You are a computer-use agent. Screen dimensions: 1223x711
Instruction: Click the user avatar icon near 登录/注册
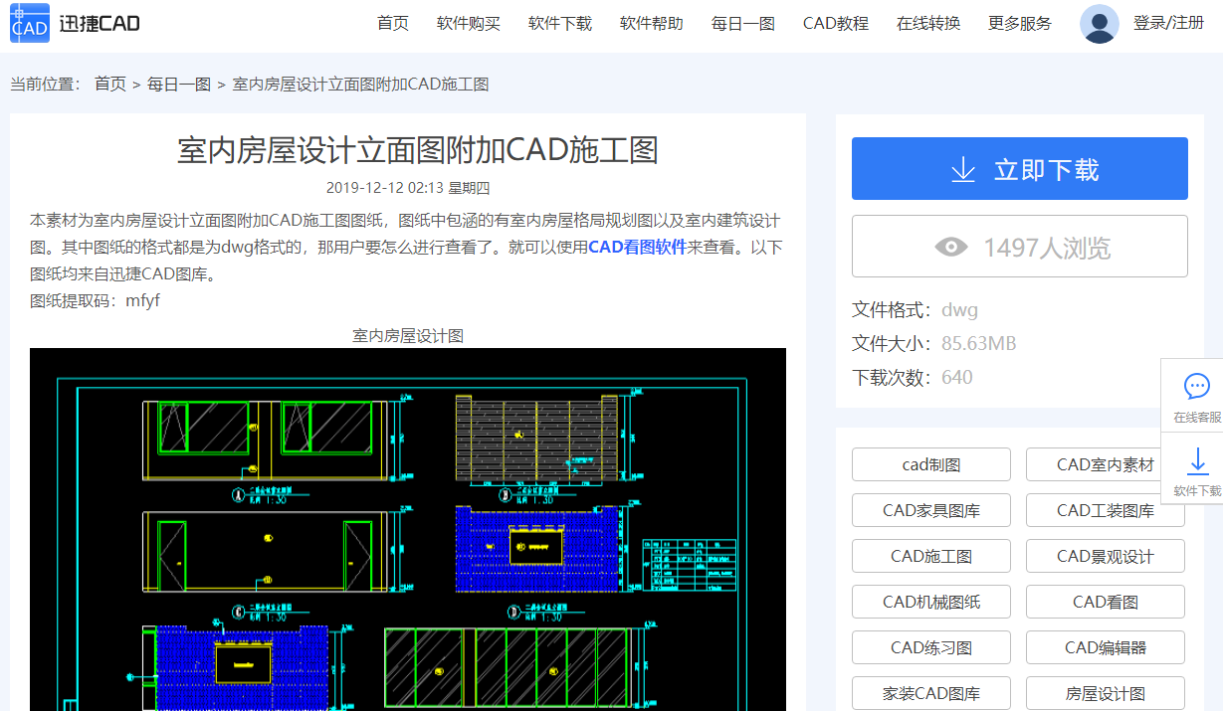tap(1099, 23)
